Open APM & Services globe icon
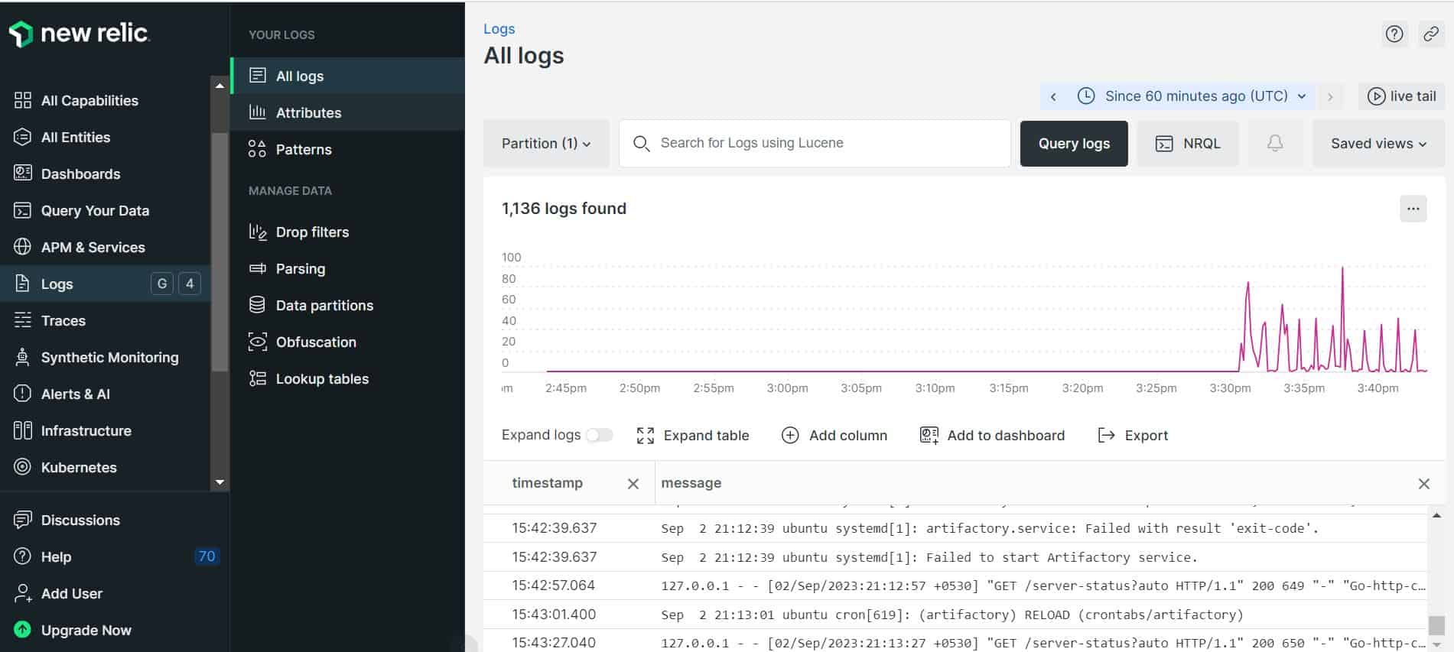Viewport: 1454px width, 652px height. 23,247
